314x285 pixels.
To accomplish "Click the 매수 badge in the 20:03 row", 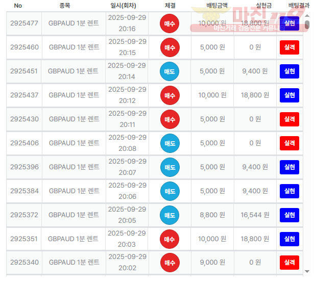I will click(x=170, y=239).
